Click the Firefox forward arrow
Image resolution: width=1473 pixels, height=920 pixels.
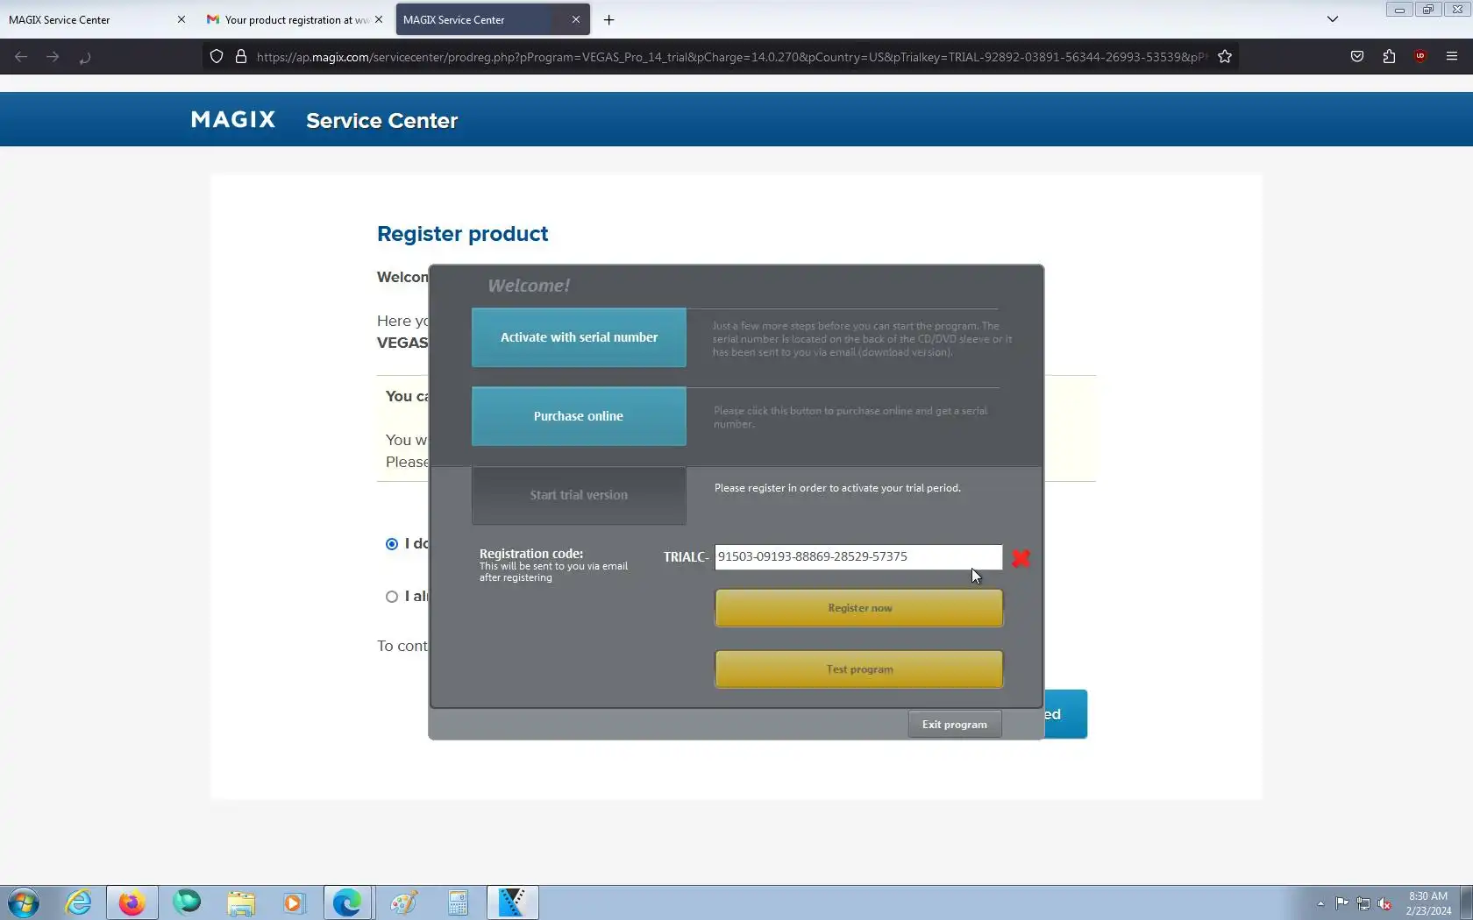pos(53,57)
